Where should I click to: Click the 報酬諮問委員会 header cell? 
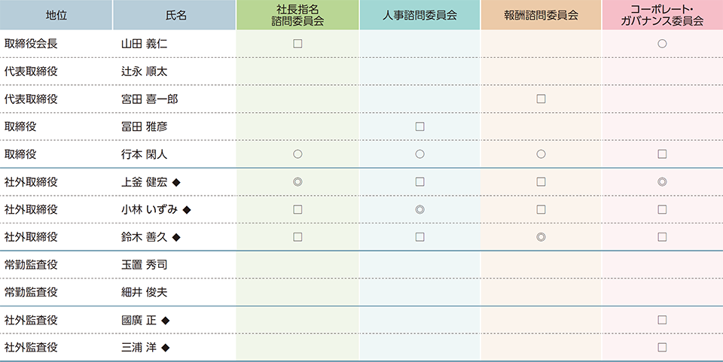(x=541, y=15)
